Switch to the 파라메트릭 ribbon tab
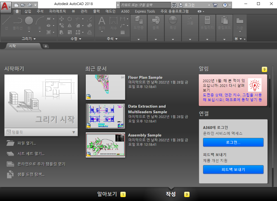The width and height of the screenshot is (277, 201). click(57, 11)
